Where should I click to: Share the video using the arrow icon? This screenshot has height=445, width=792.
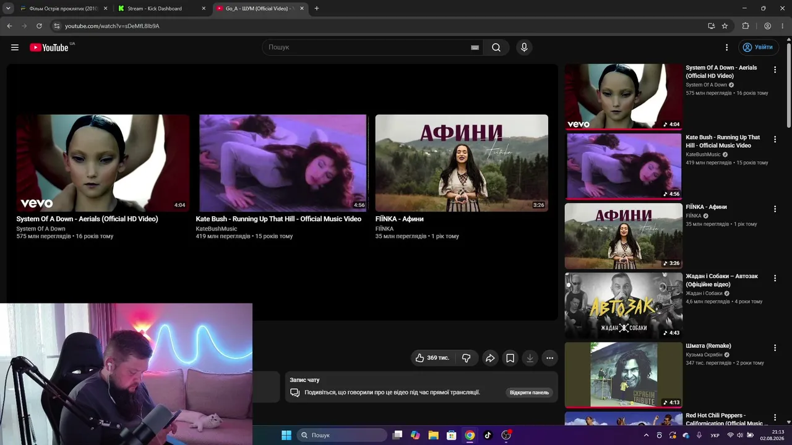(490, 358)
